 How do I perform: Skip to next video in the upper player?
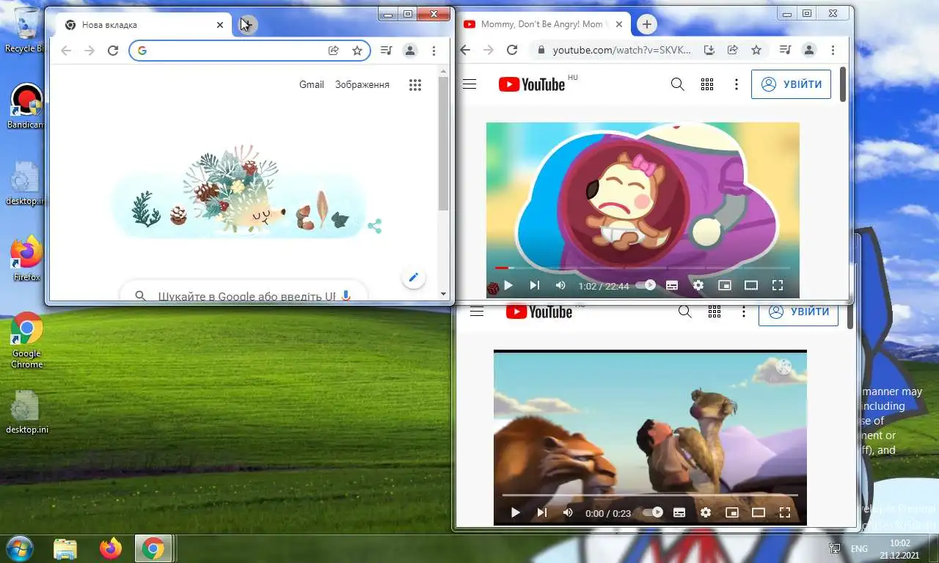coord(534,285)
